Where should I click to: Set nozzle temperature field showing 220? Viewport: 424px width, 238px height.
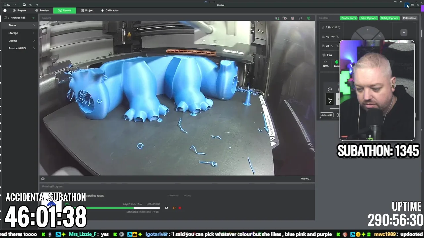331,28
